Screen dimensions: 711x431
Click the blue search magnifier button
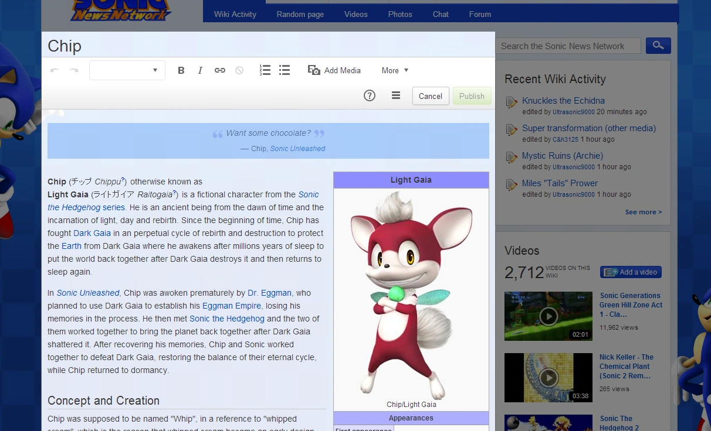point(658,46)
